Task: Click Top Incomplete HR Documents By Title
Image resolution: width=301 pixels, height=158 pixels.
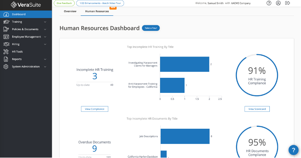Action: 152,118
